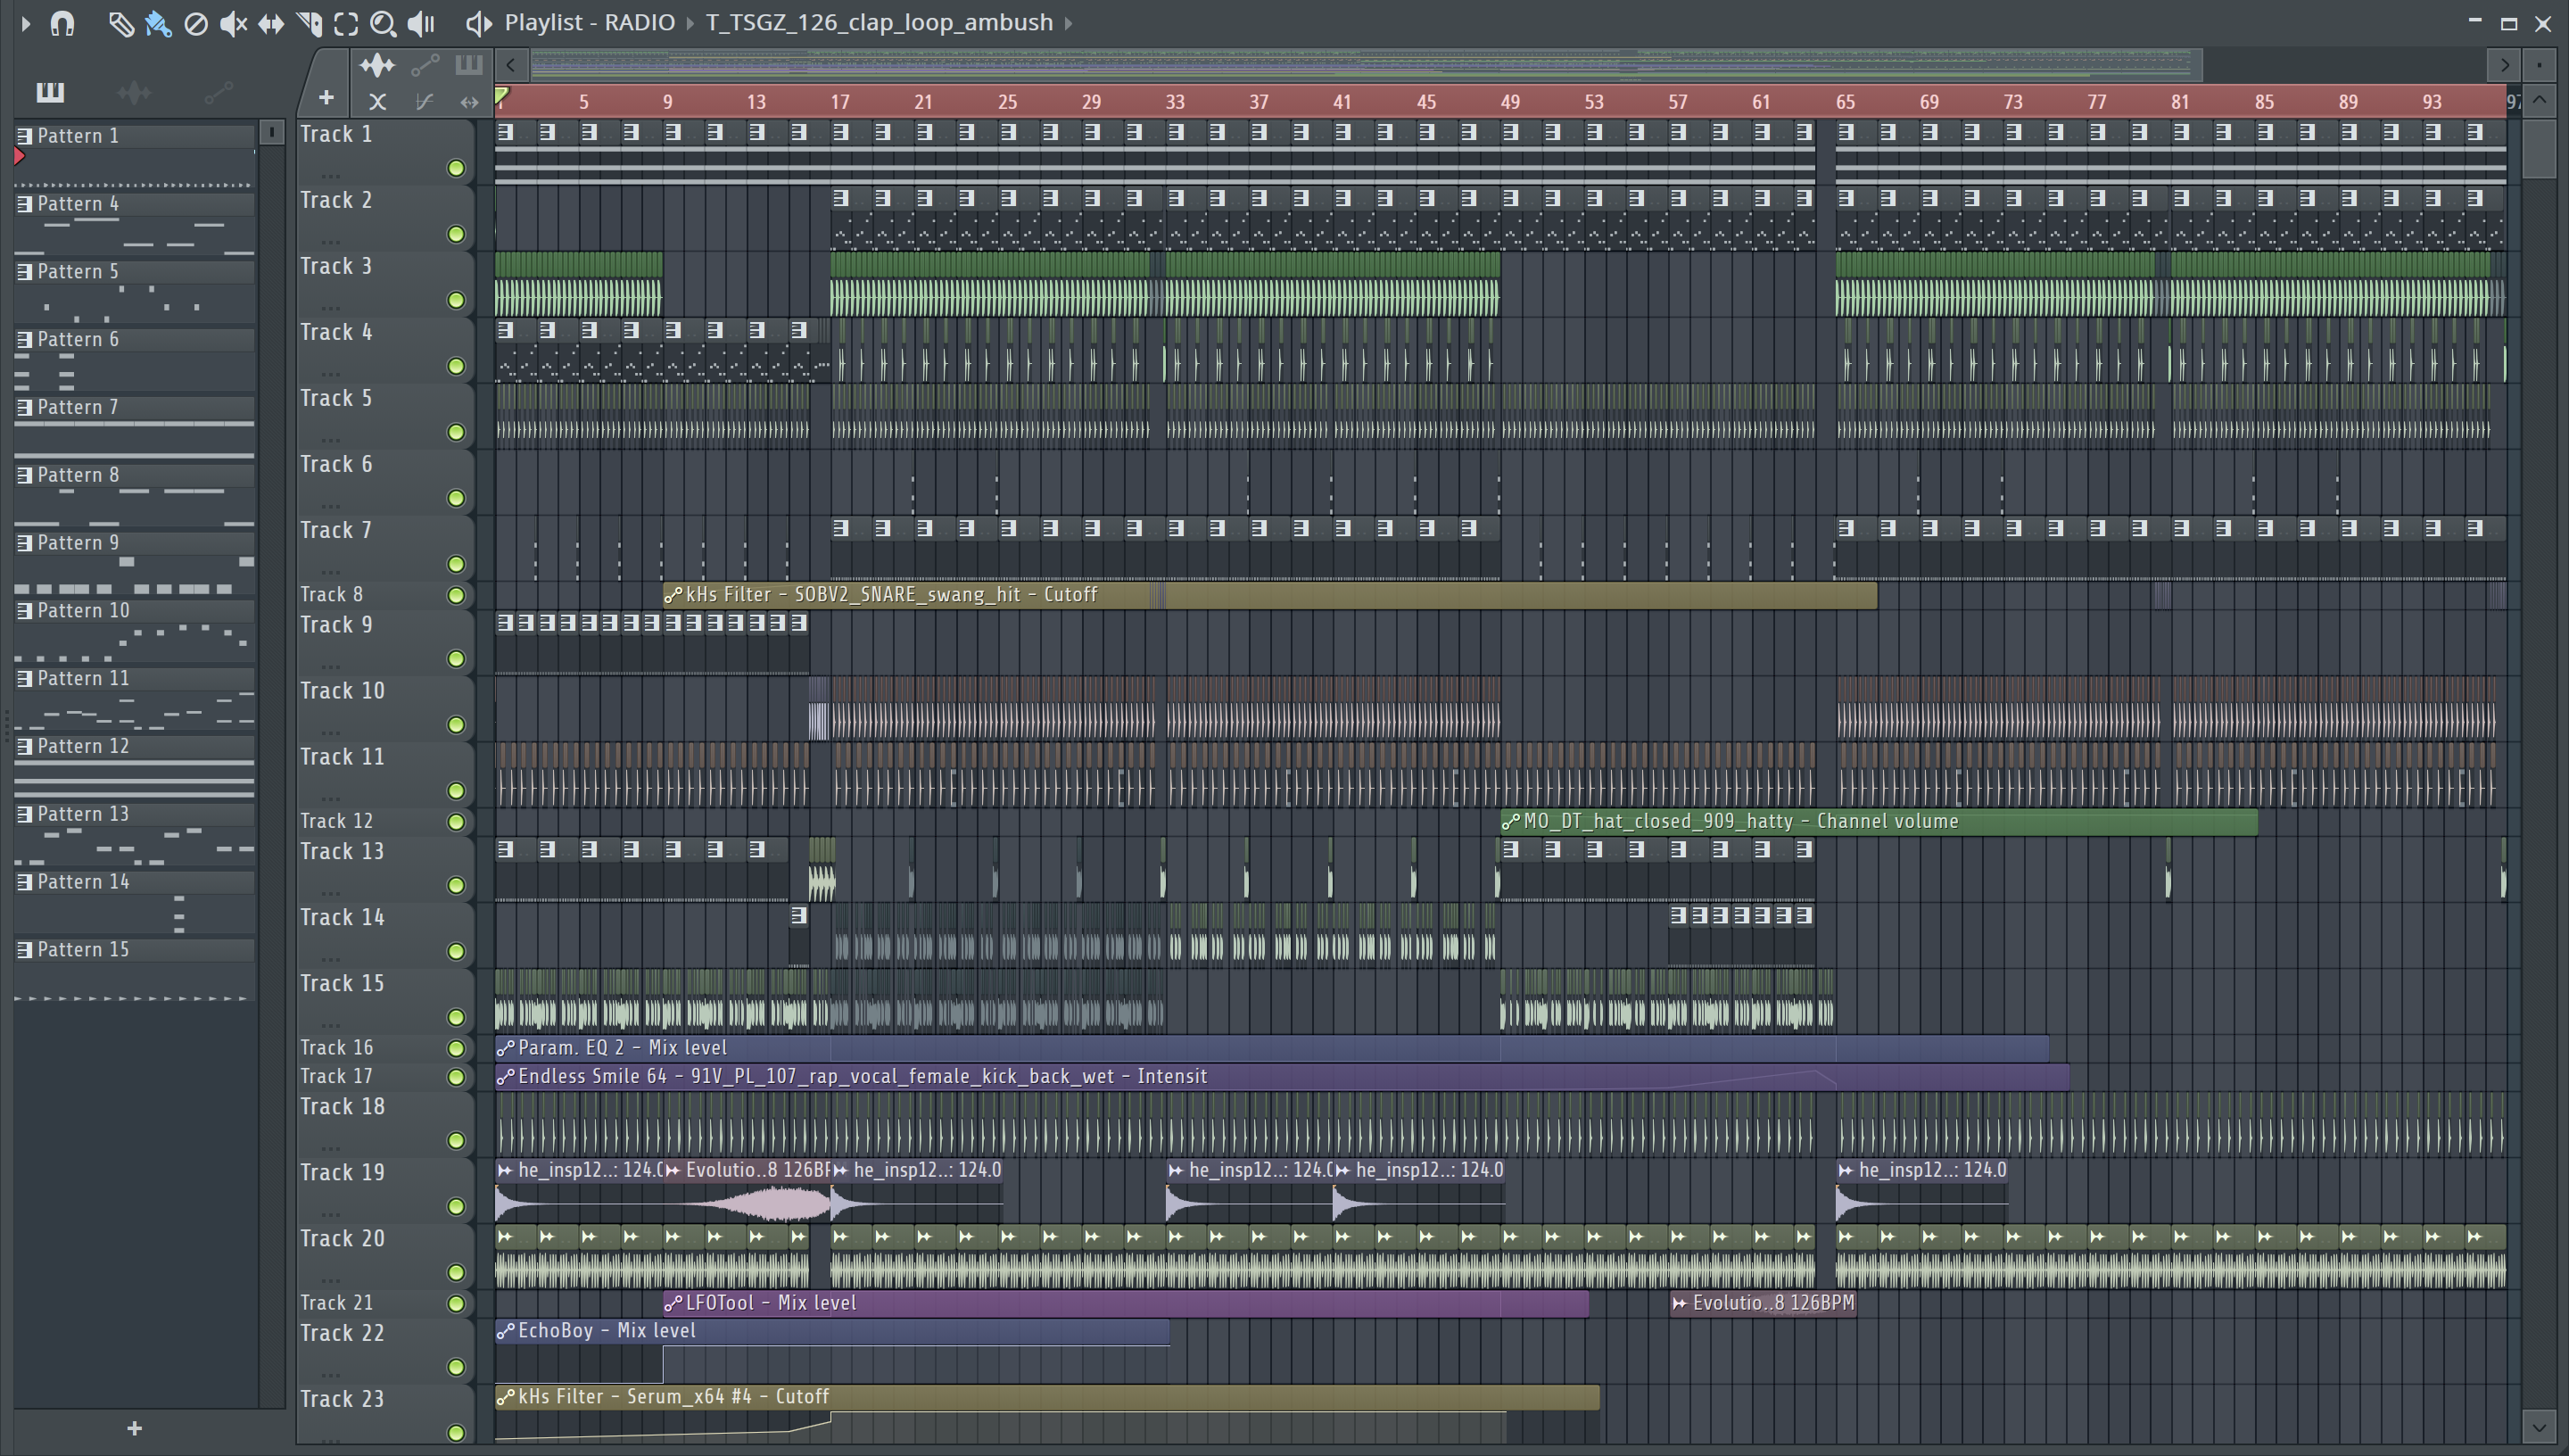This screenshot has width=2569, height=1456.
Task: Select the Slice tool
Action: [x=309, y=23]
